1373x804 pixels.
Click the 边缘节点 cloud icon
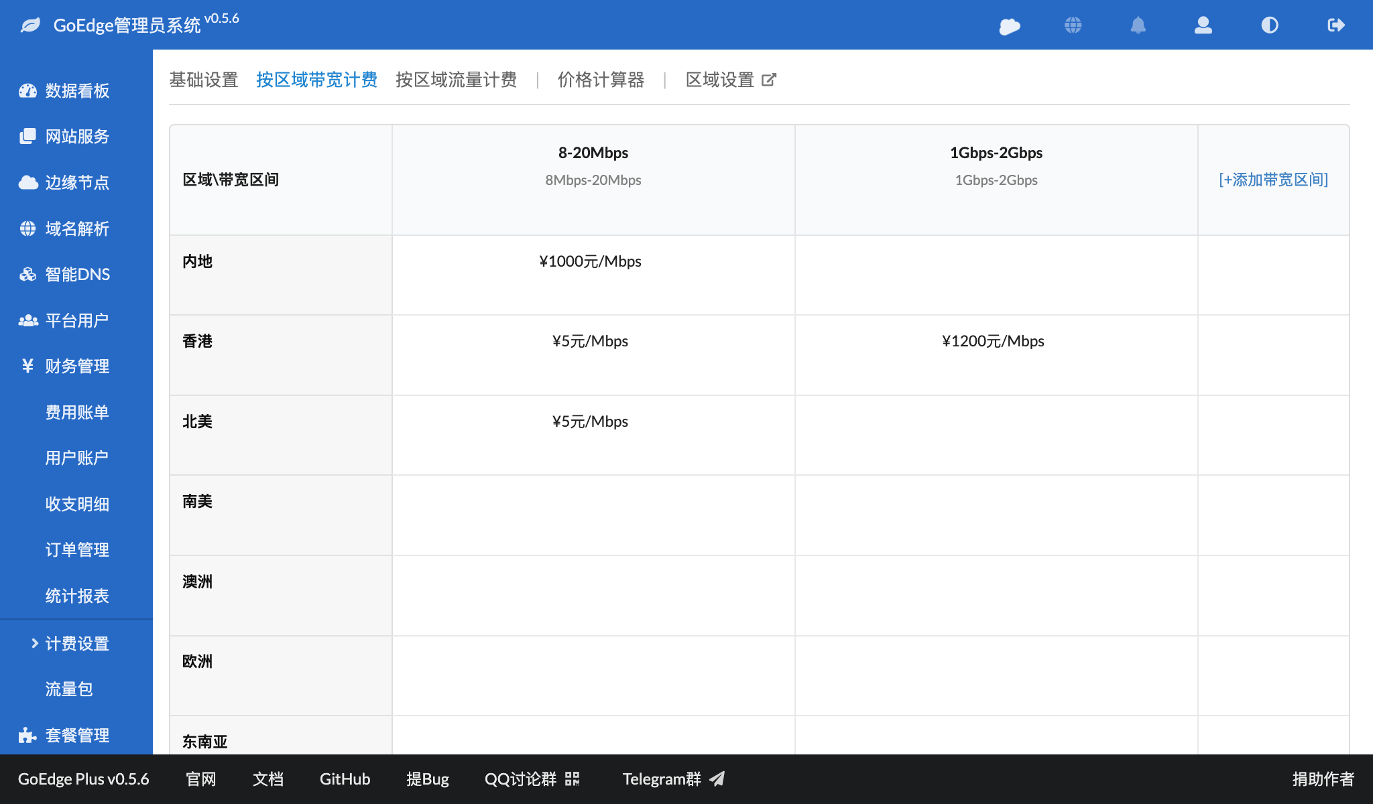pos(27,182)
